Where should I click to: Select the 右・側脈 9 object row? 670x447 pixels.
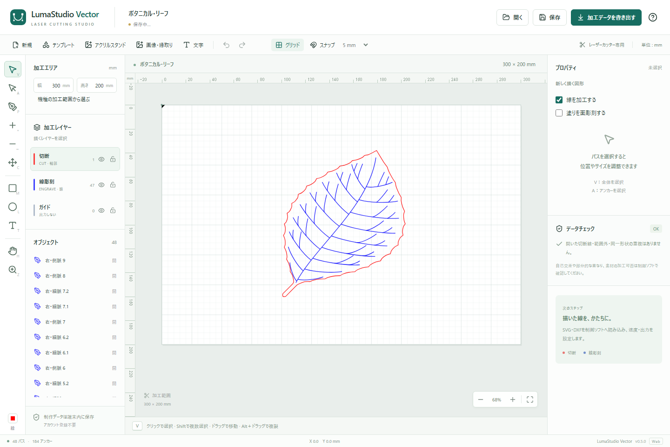click(x=75, y=260)
